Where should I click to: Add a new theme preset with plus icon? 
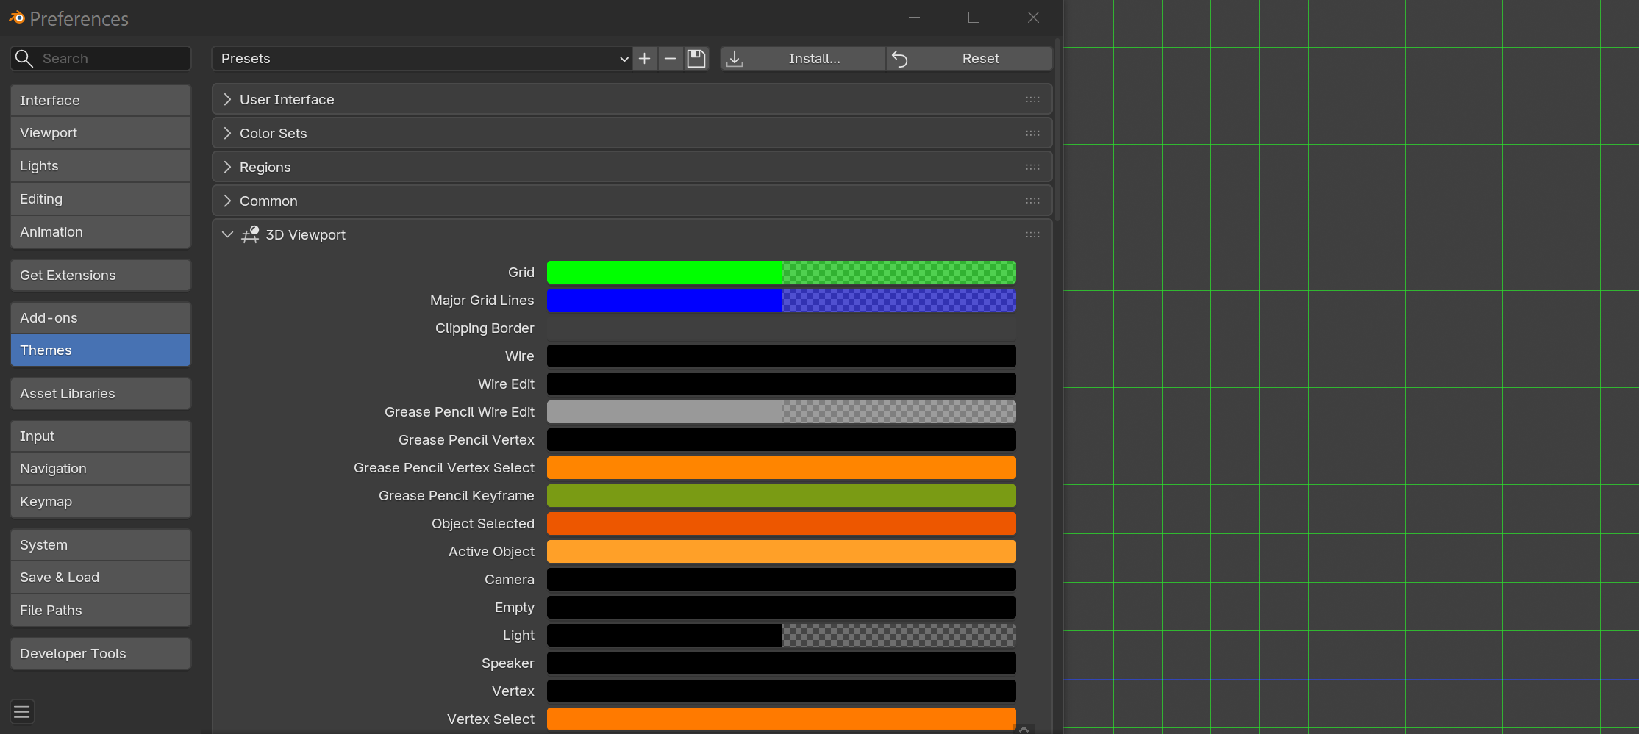[x=645, y=59]
